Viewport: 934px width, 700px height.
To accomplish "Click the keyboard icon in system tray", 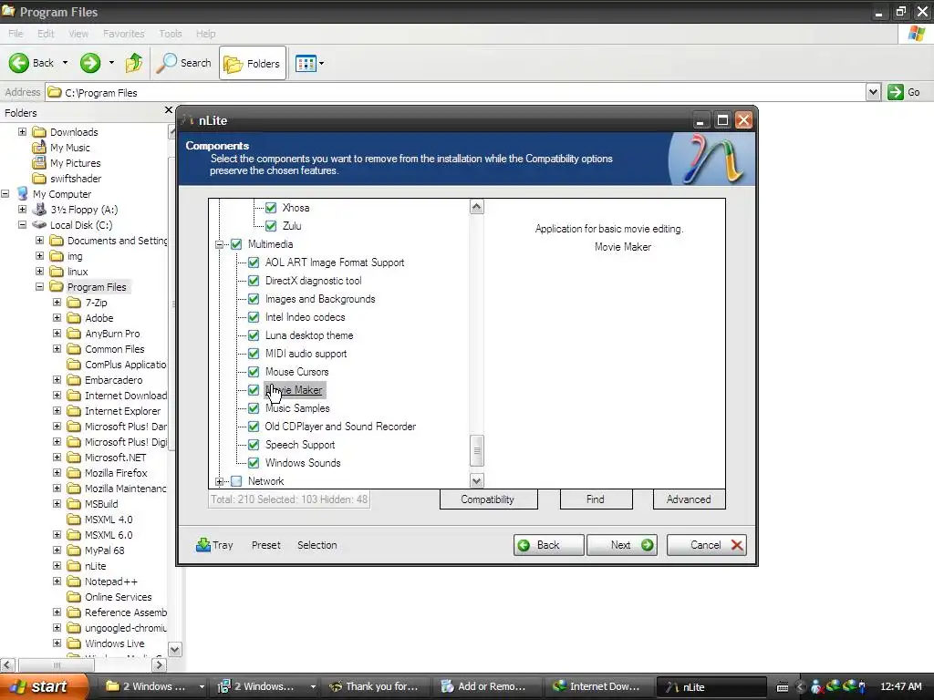I will [783, 687].
